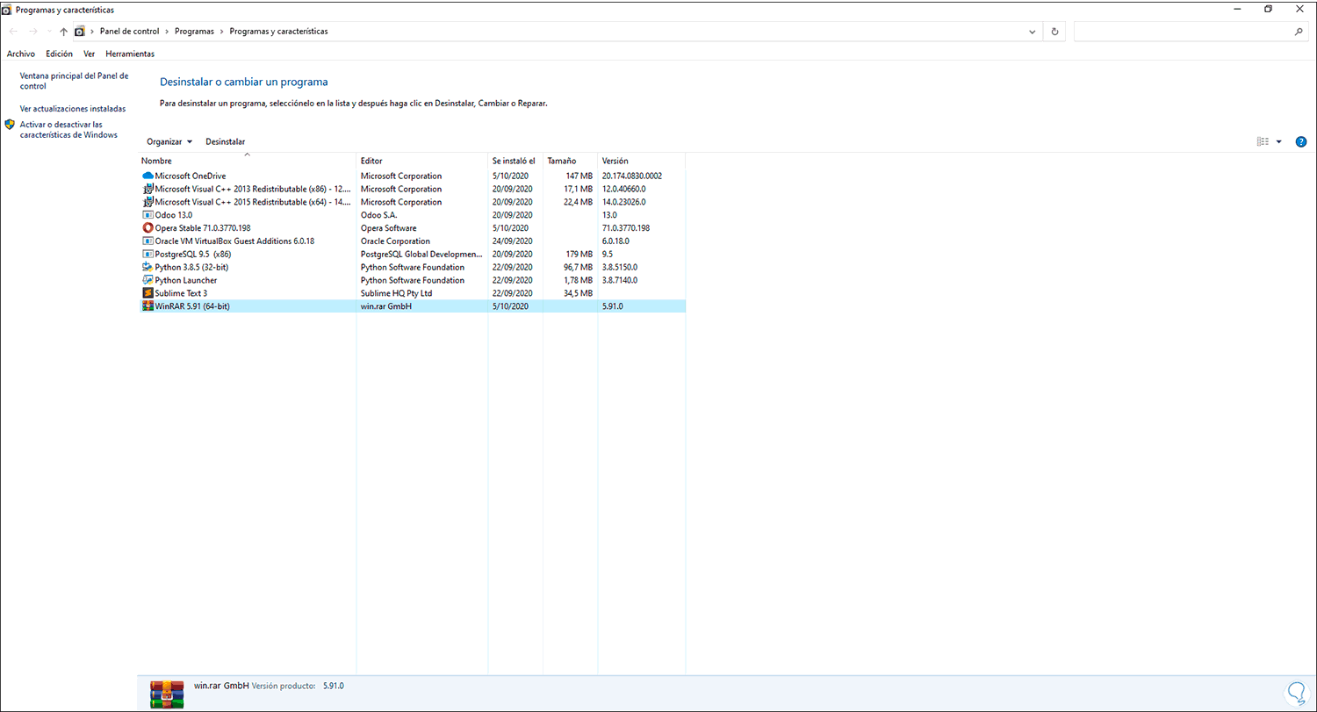The width and height of the screenshot is (1317, 712).
Task: Click the 20.174.0830.0002 version cell
Action: 632,176
